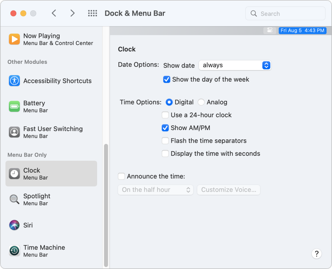Go forward with the right chevron

coord(72,13)
